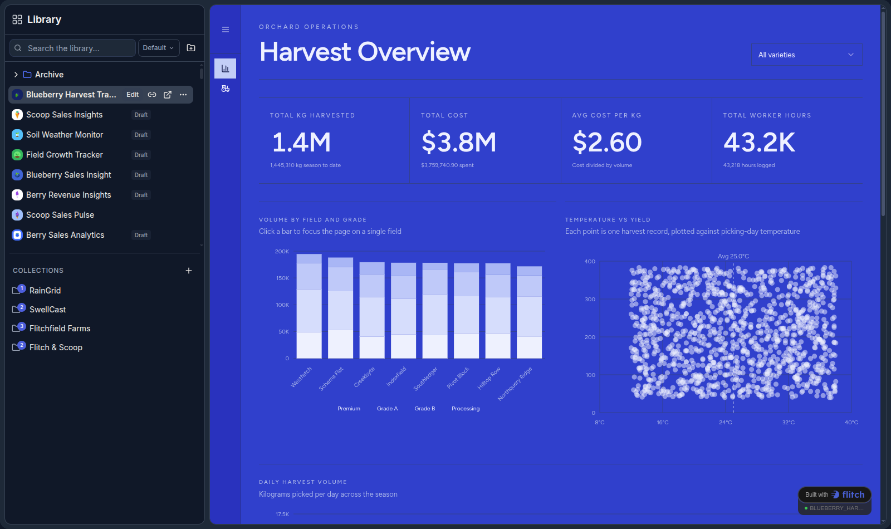
Task: Focus on the Westfetch bar
Action: coord(309,306)
